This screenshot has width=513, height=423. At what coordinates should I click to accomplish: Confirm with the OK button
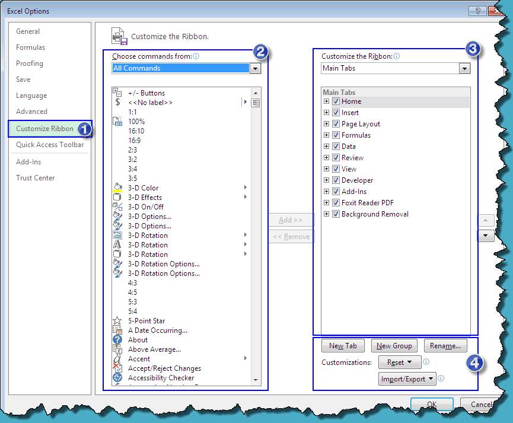(432, 405)
